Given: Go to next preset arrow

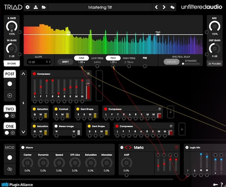Looking at the screenshot, I should [164, 7].
